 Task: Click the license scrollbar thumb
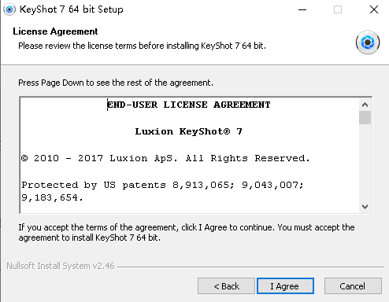tap(365, 118)
